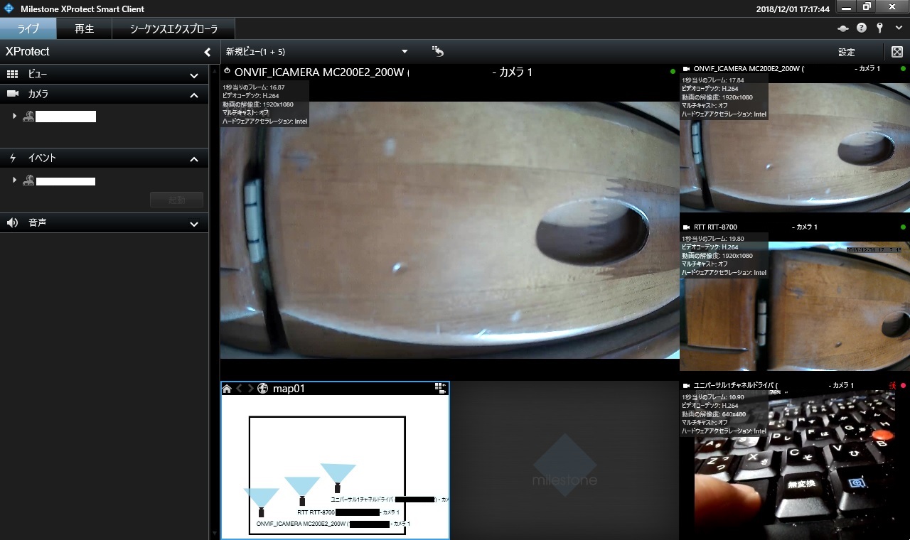Click the red status dot of ユニバーサル camera
The height and width of the screenshot is (540, 910).
pos(903,385)
